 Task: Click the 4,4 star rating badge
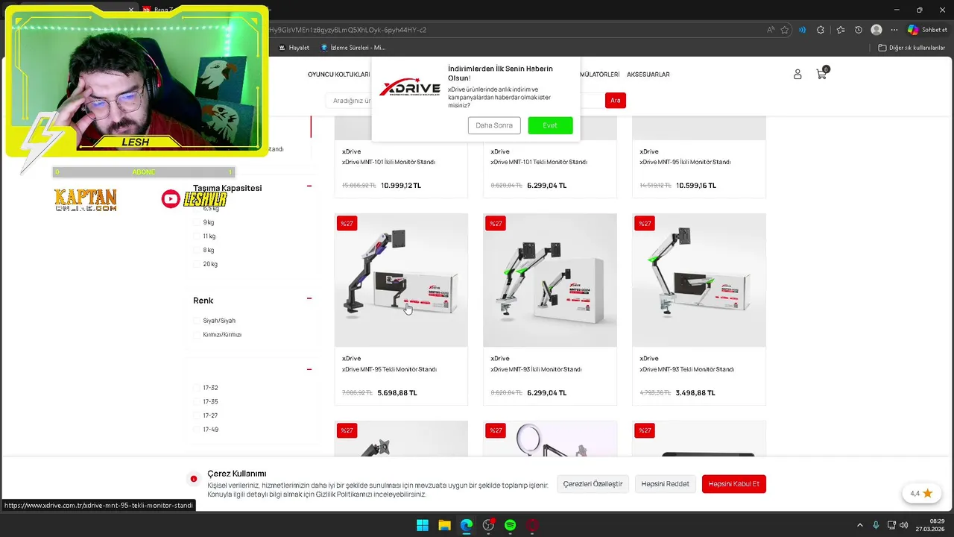tap(920, 494)
